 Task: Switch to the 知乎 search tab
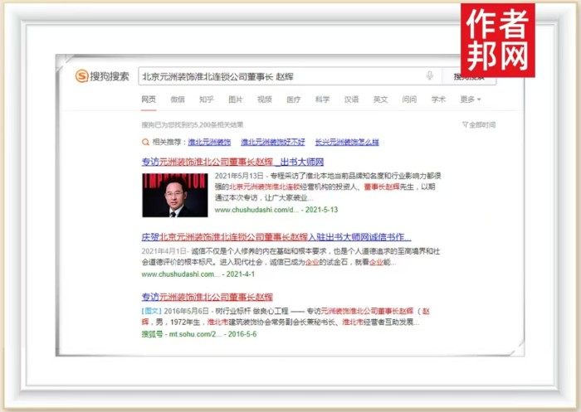207,99
